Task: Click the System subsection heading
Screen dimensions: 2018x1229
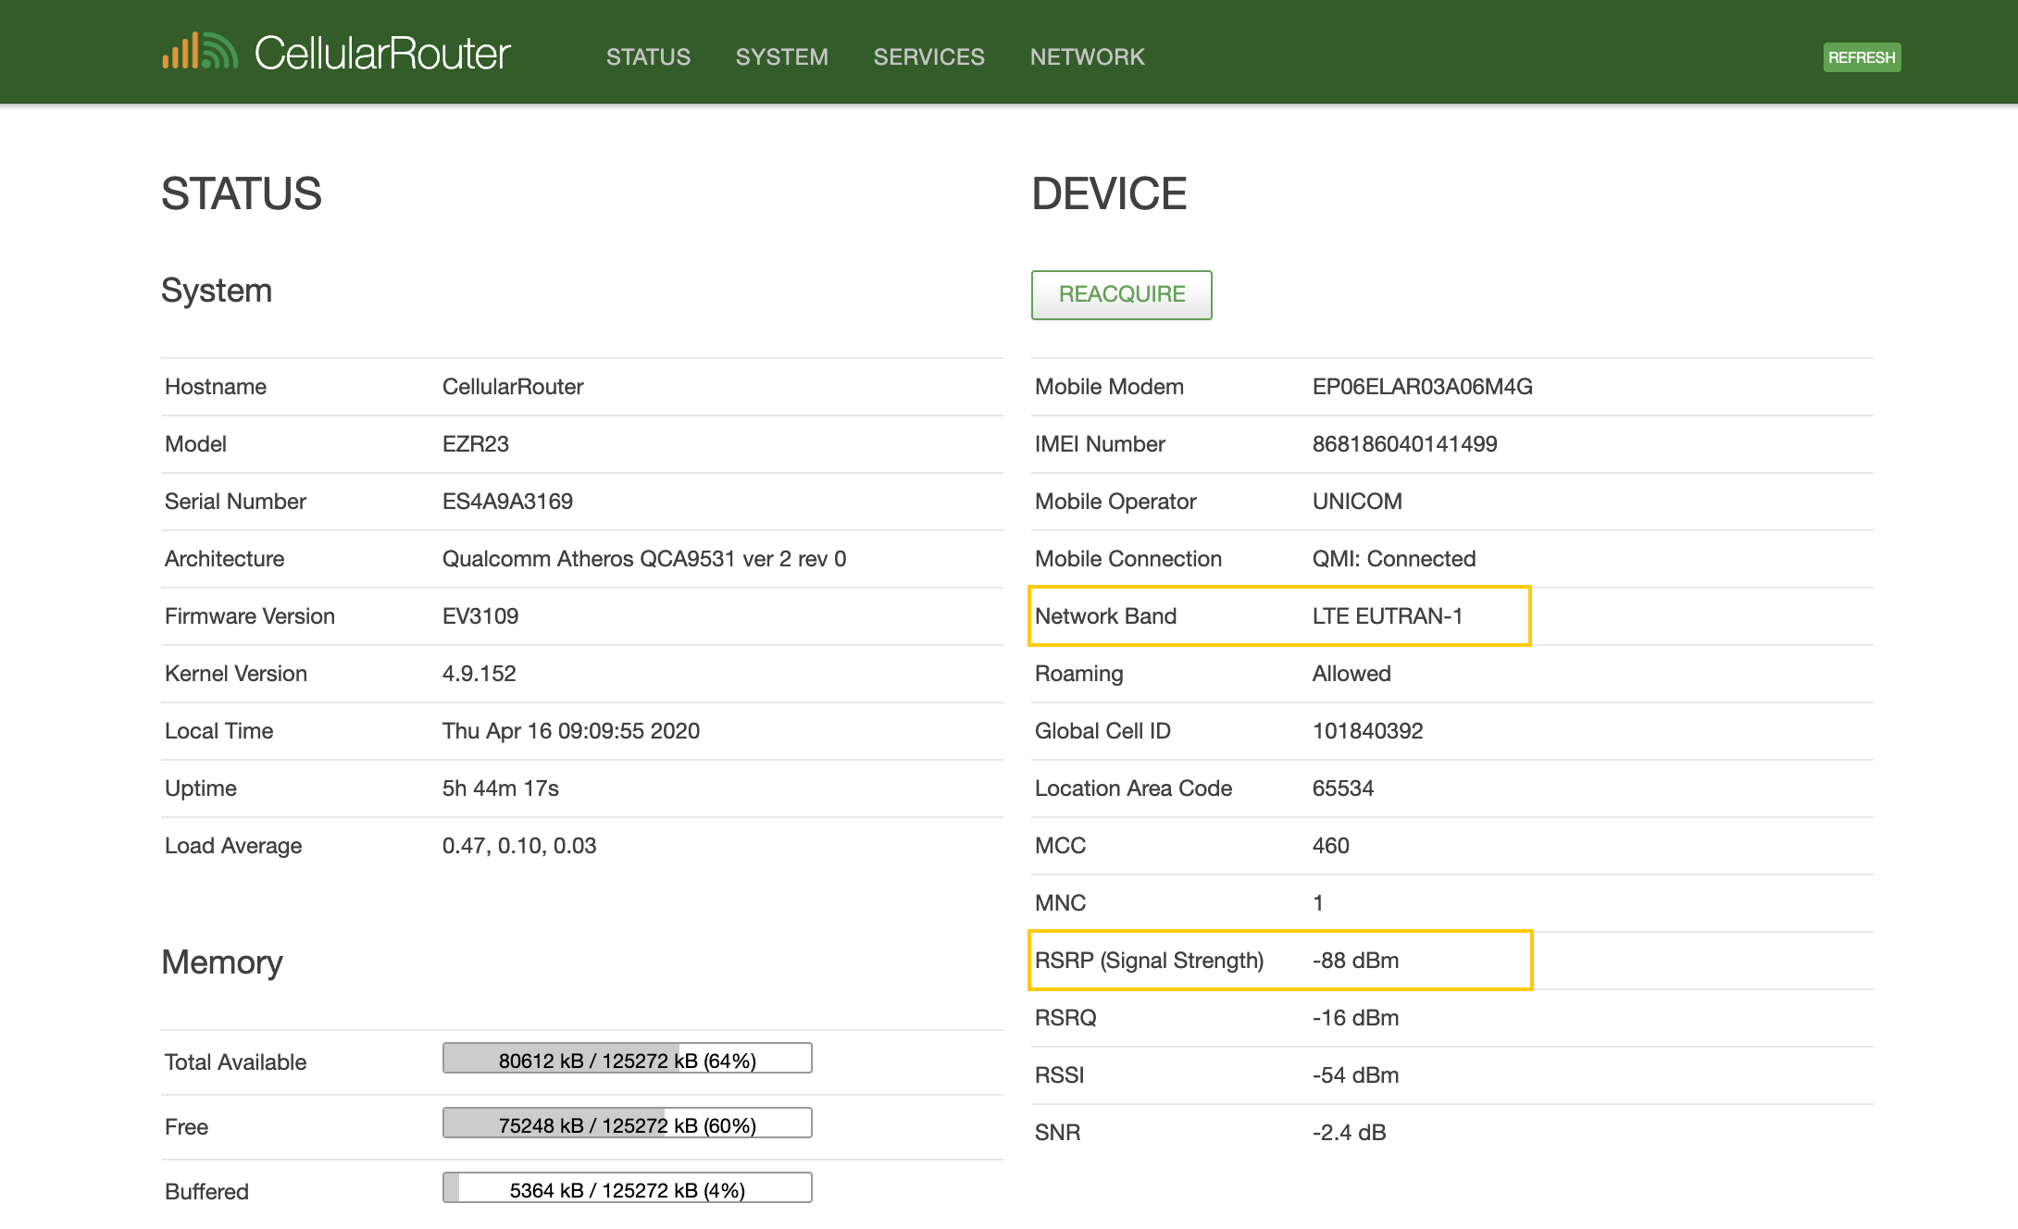Action: [217, 291]
